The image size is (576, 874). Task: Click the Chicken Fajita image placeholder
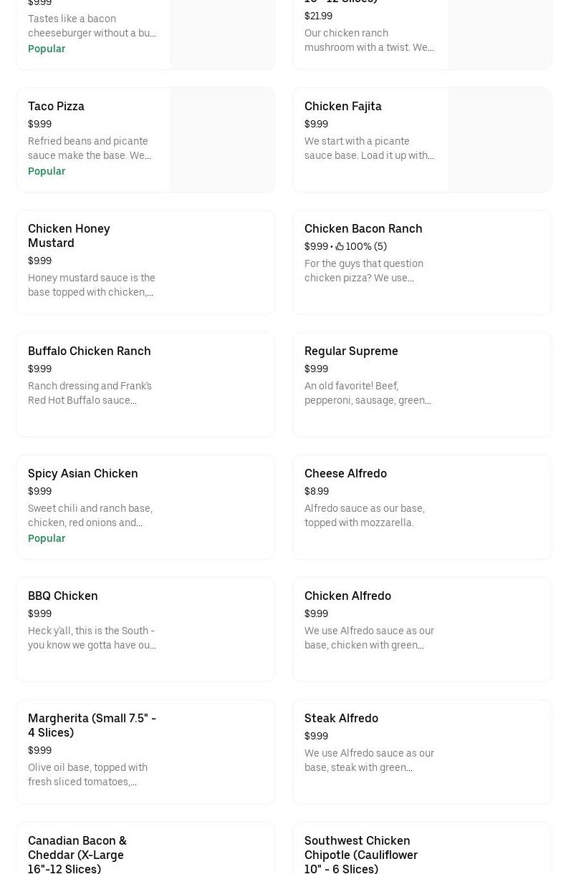point(499,140)
